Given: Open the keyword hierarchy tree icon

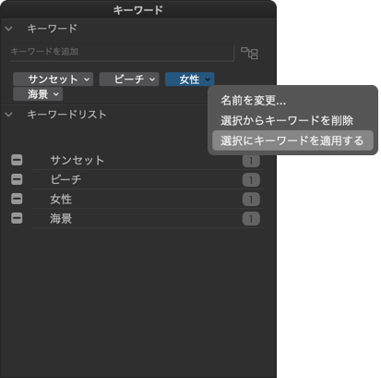Looking at the screenshot, I should [x=249, y=53].
